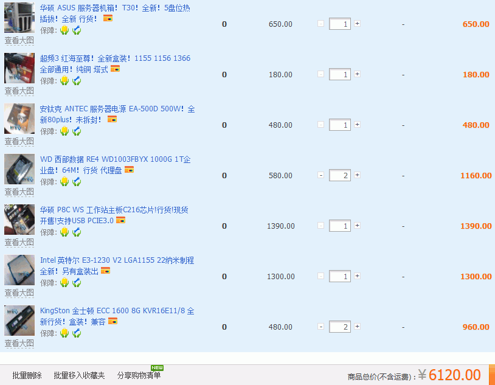
Task: Click blue wrench warranty icon on Intel E3-1230 row
Action: (x=77, y=283)
